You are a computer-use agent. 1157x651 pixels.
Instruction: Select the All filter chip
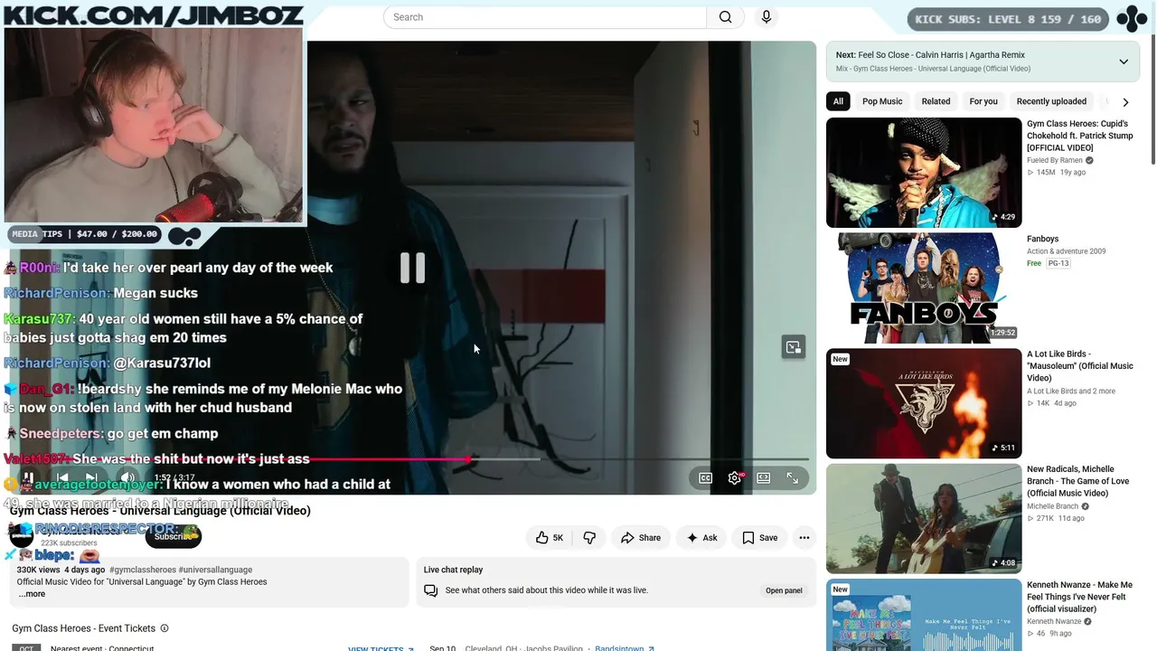pos(838,101)
